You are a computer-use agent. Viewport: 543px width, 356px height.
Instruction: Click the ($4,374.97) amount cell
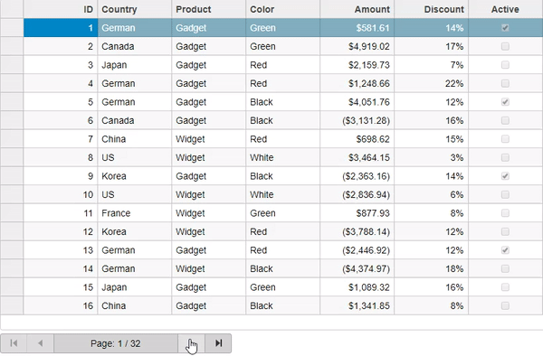click(357, 268)
